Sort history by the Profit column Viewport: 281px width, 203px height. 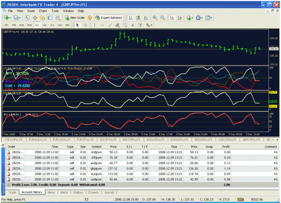coord(226,146)
